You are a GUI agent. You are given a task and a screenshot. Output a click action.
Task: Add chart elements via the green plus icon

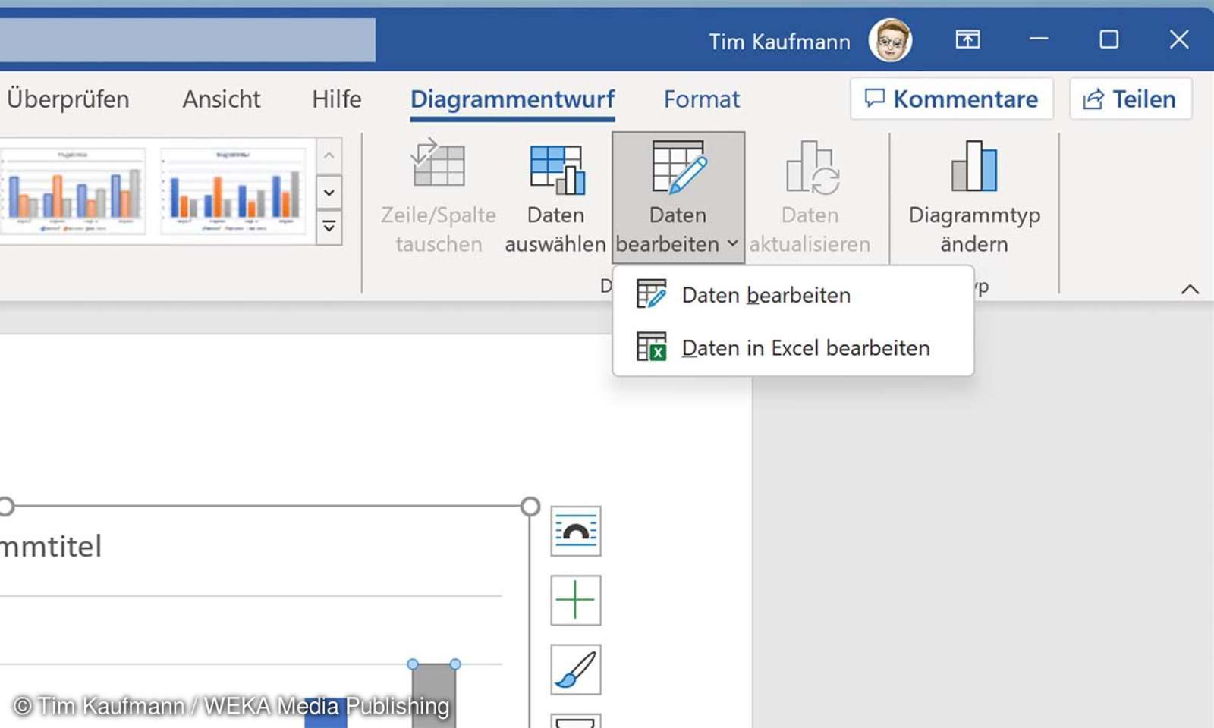click(x=575, y=600)
